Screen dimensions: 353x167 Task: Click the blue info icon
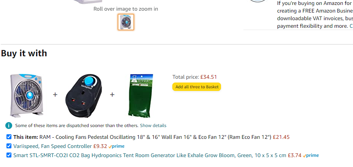9,126
